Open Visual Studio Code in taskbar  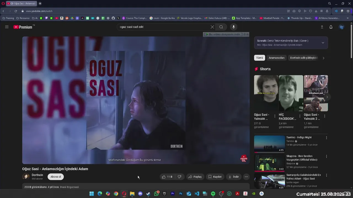coord(197,194)
